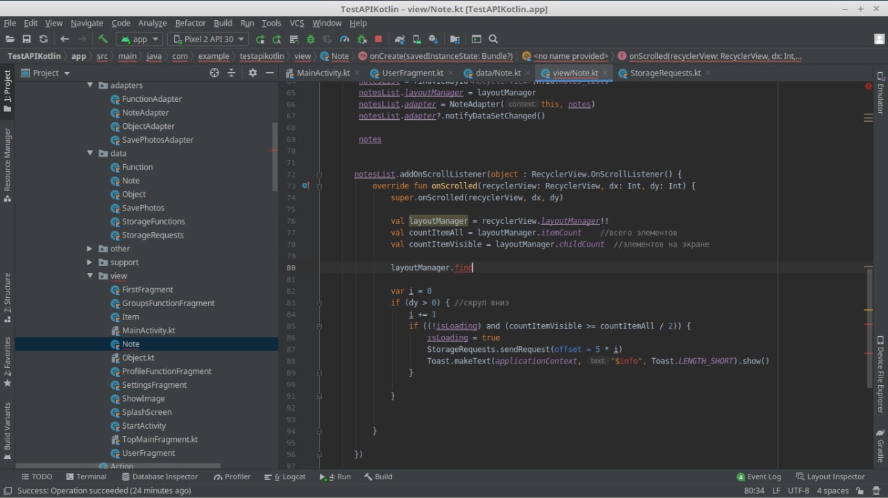Open the AVD Manager icon
Screen dimensions: 888x498
[x=416, y=39]
